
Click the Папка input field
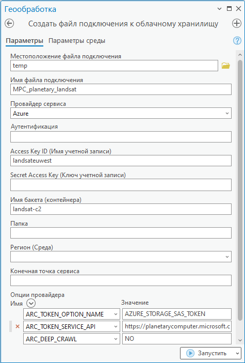[121, 233]
